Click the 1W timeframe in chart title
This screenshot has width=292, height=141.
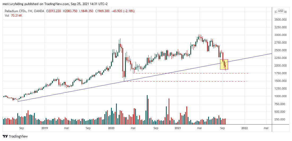(x=28, y=11)
